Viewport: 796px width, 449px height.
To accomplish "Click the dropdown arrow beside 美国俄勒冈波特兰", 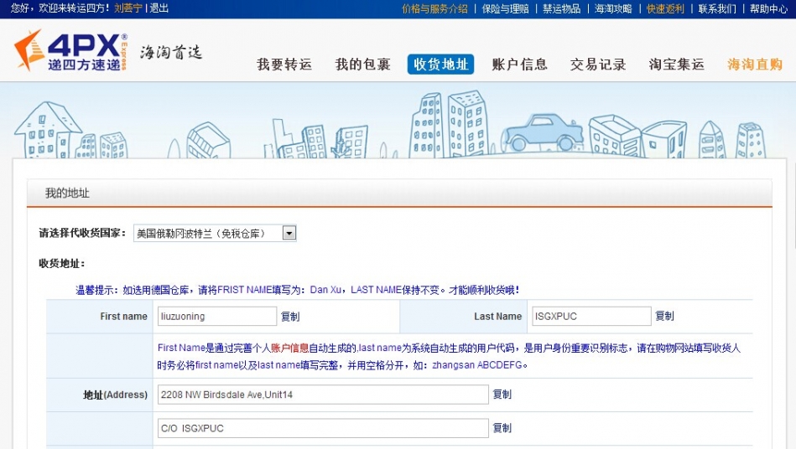I will coord(289,233).
